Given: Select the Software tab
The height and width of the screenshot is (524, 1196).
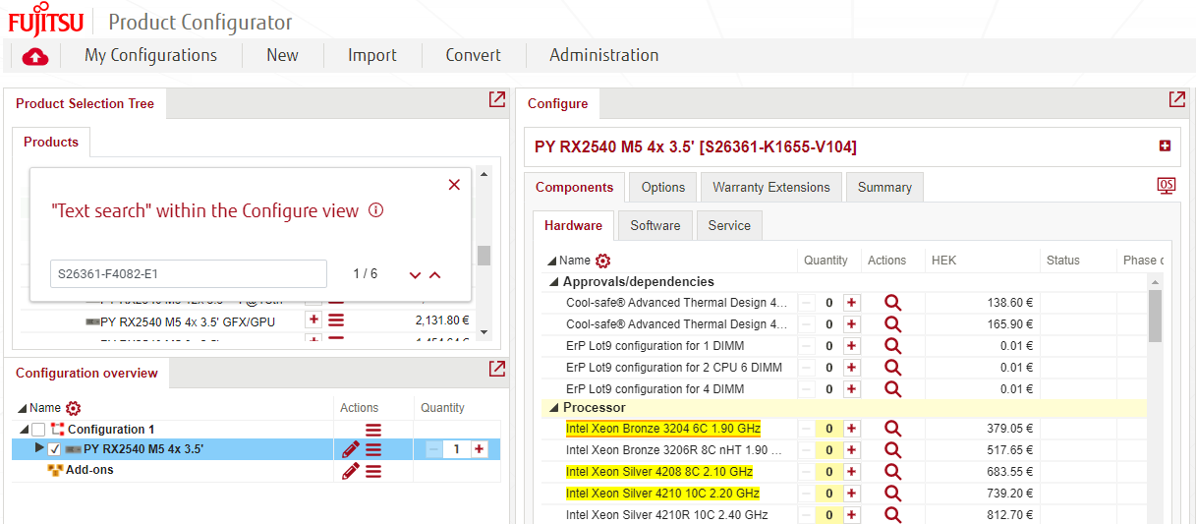Looking at the screenshot, I should 655,225.
